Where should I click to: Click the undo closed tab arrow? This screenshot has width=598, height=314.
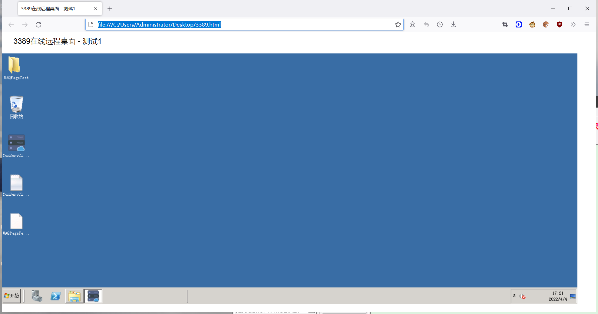(x=426, y=24)
